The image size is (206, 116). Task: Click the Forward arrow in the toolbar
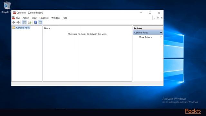(18, 22)
